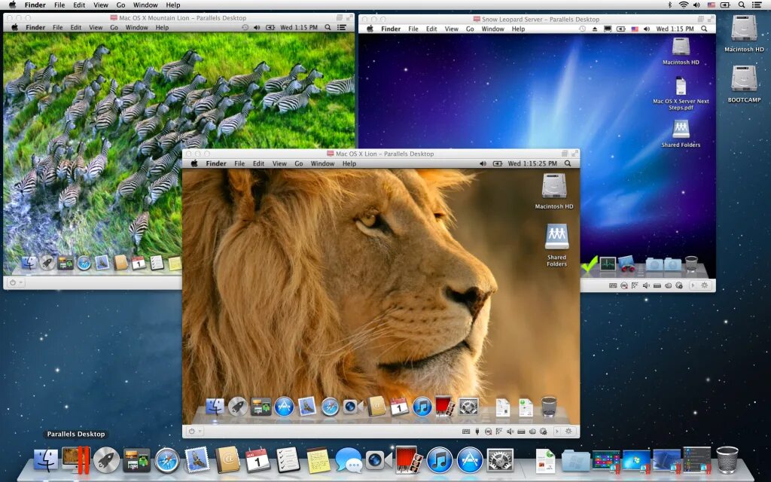Open power button dropdown in Mountain Lion VM window

[x=16, y=282]
